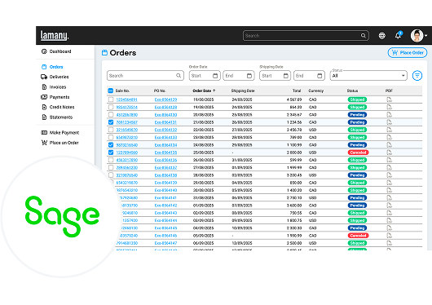
Task: Click the lamany logo
Action: click(x=55, y=36)
